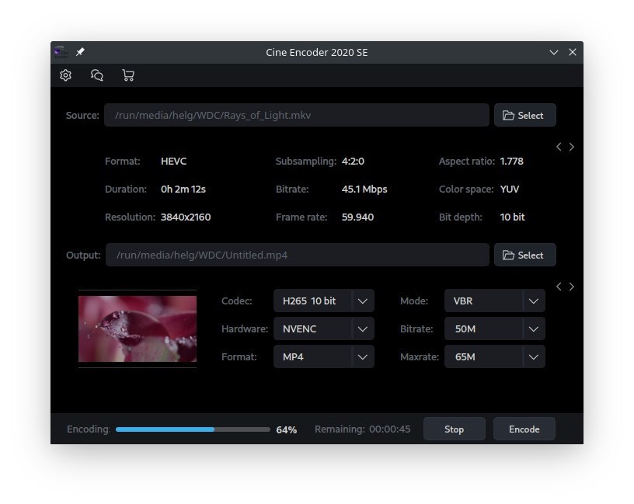
Task: Click next arrow beside output settings
Action: tap(571, 287)
